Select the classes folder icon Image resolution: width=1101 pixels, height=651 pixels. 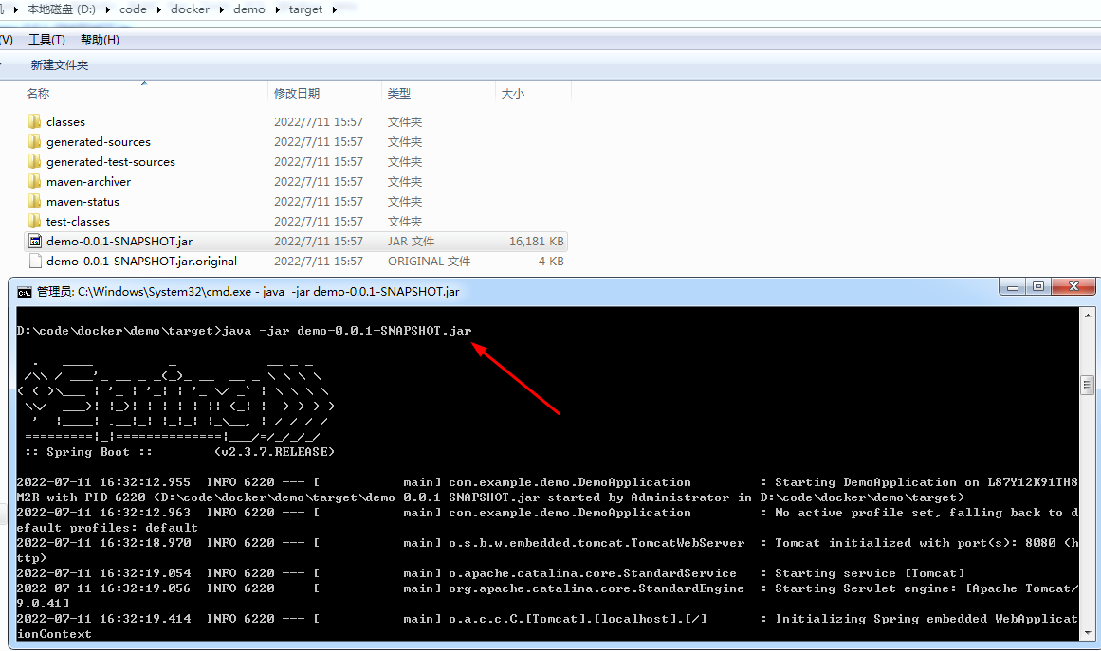click(x=34, y=121)
